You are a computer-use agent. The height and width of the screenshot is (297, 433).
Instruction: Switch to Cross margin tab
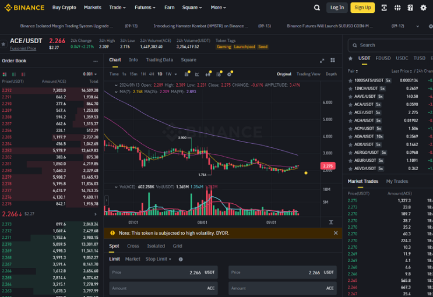pos(133,246)
